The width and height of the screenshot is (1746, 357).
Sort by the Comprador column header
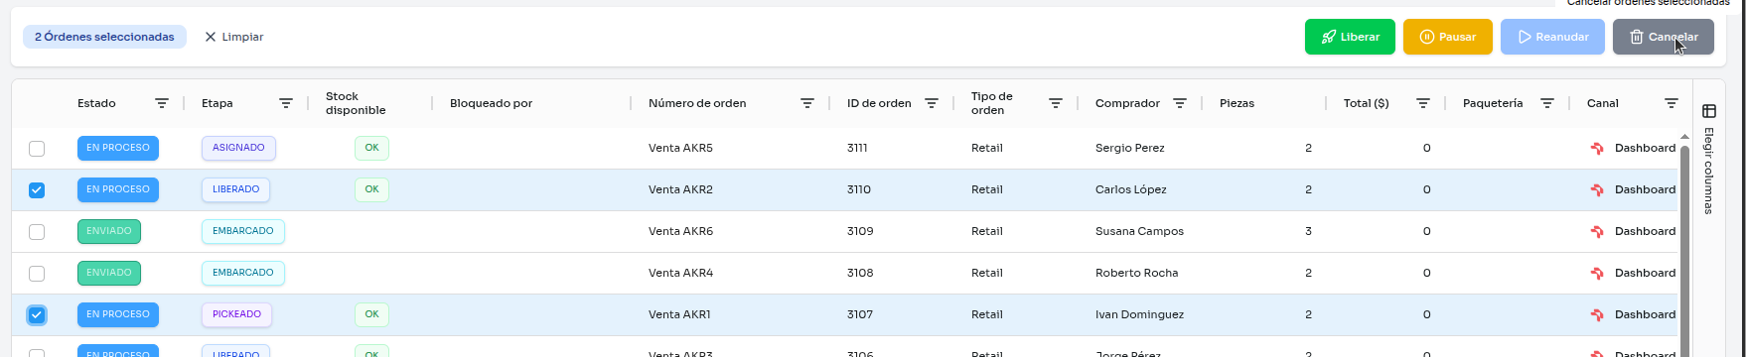pos(1127,103)
